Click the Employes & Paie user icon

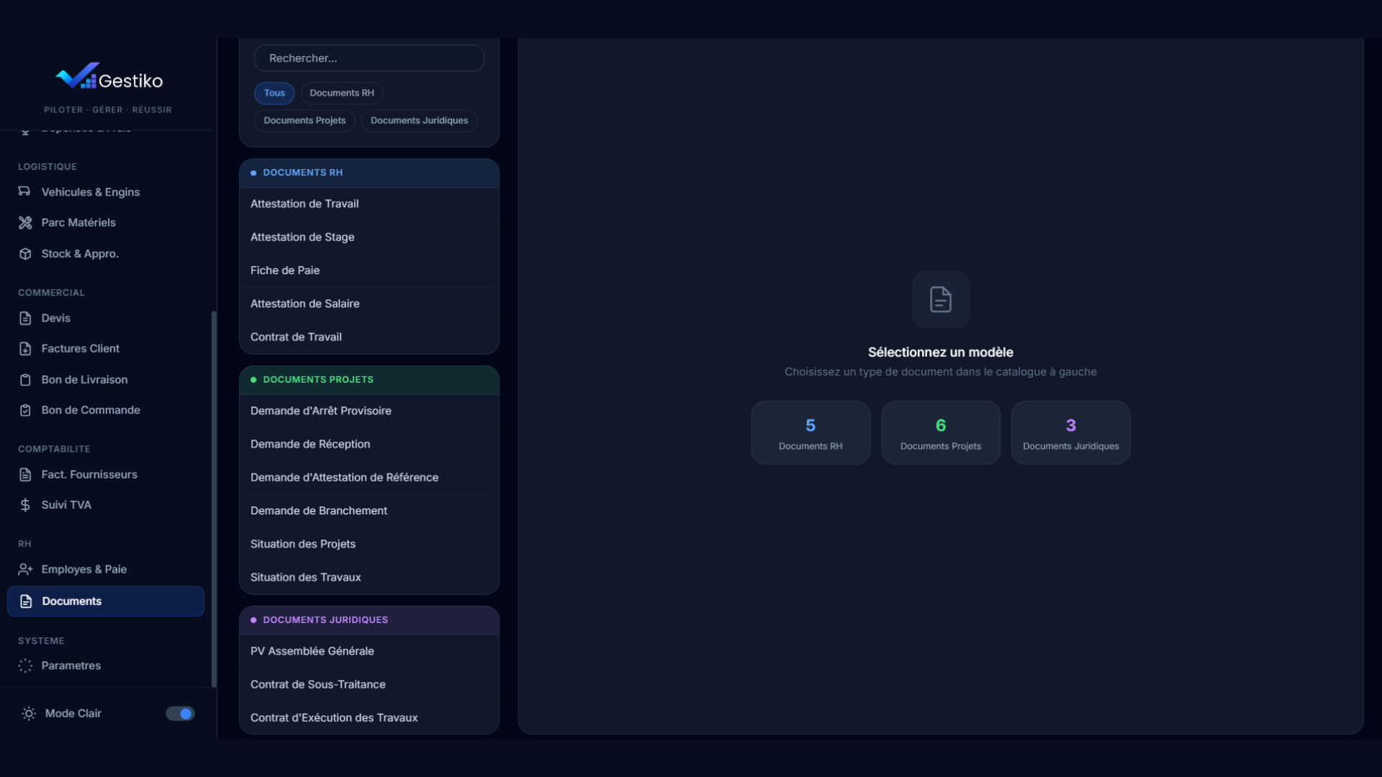click(25, 569)
